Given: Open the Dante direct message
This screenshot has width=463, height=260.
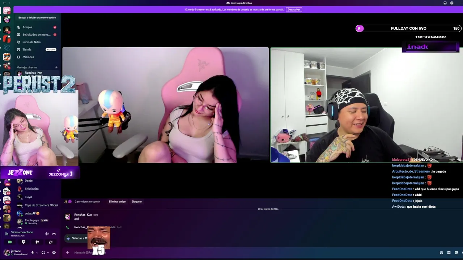Looking at the screenshot, I should (37, 181).
